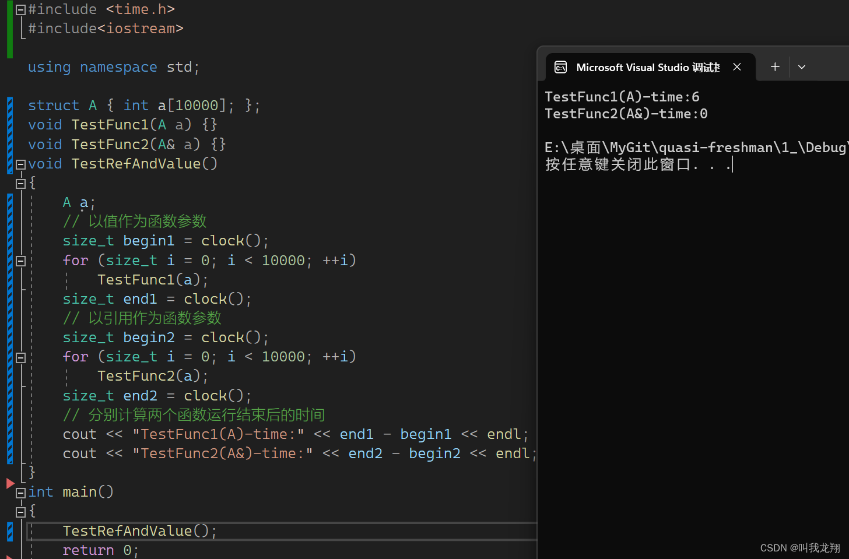Collapse the #include block fold marker
This screenshot has width=849, height=559.
[20, 10]
